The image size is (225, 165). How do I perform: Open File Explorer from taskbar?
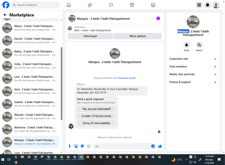pos(22,157)
